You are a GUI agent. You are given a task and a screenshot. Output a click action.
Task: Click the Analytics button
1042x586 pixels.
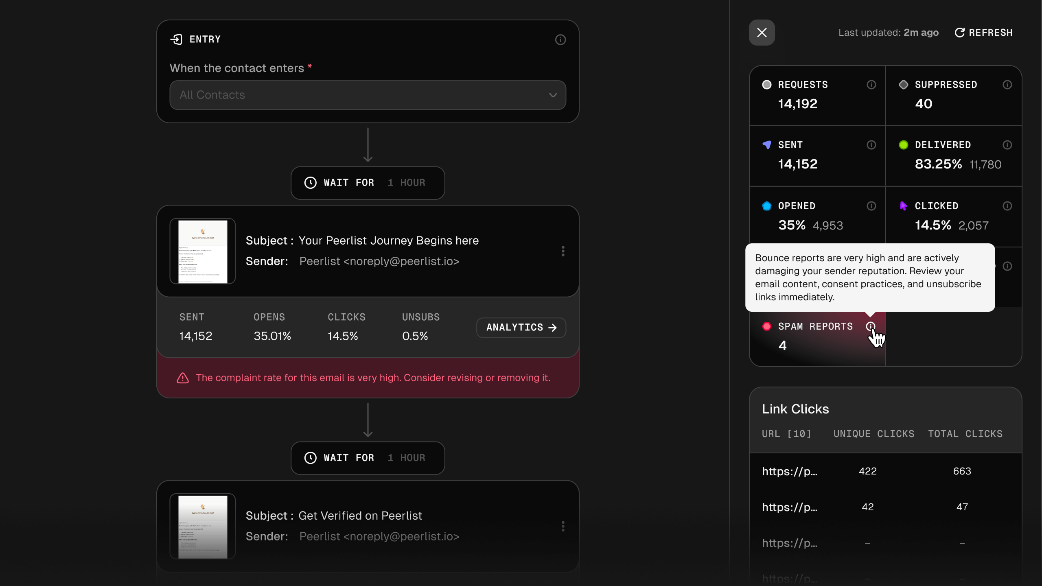point(521,328)
